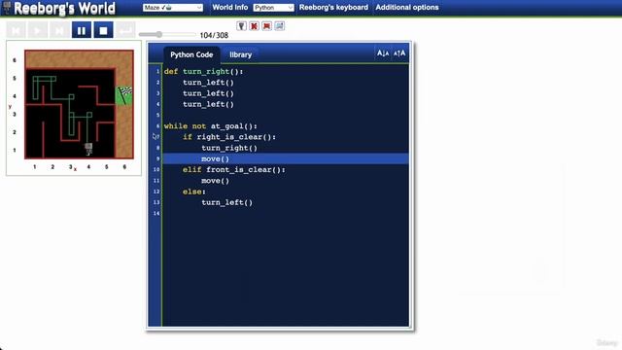Click line number 7 in the gutter
The height and width of the screenshot is (350, 622).
tap(157, 137)
